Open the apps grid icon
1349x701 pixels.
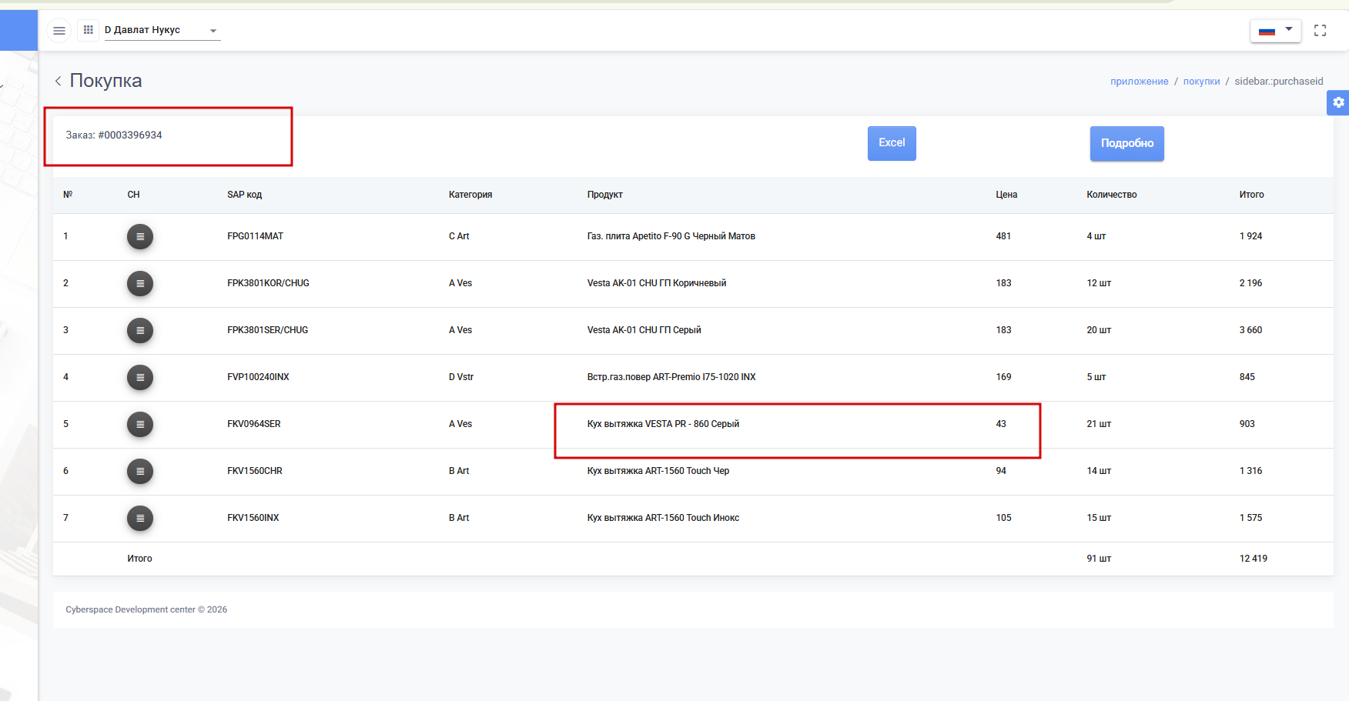click(89, 30)
